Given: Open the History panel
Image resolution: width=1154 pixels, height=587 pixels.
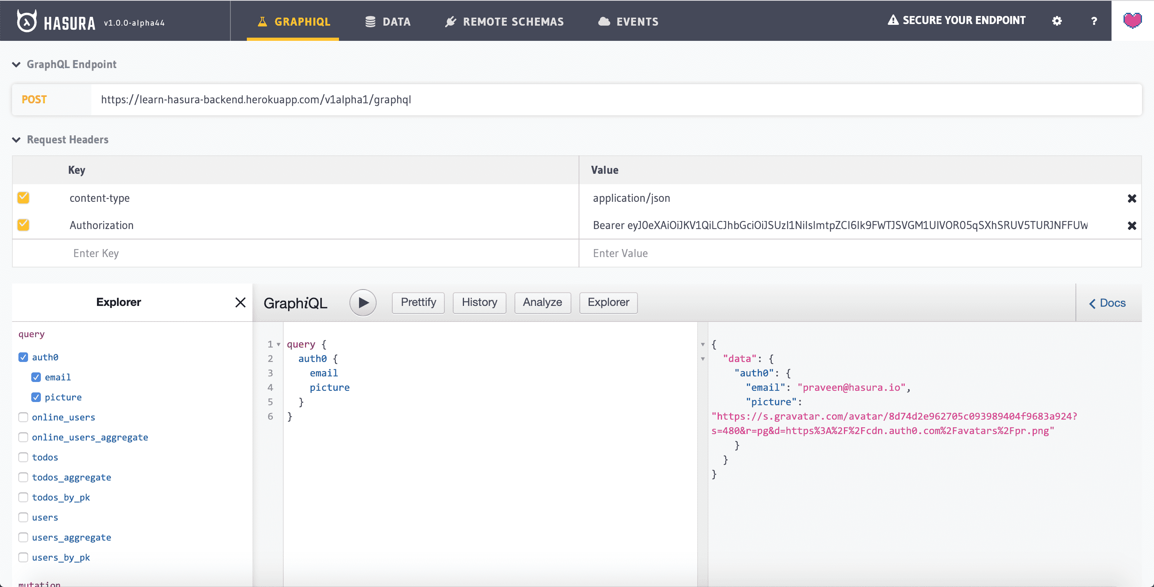Looking at the screenshot, I should (x=479, y=302).
